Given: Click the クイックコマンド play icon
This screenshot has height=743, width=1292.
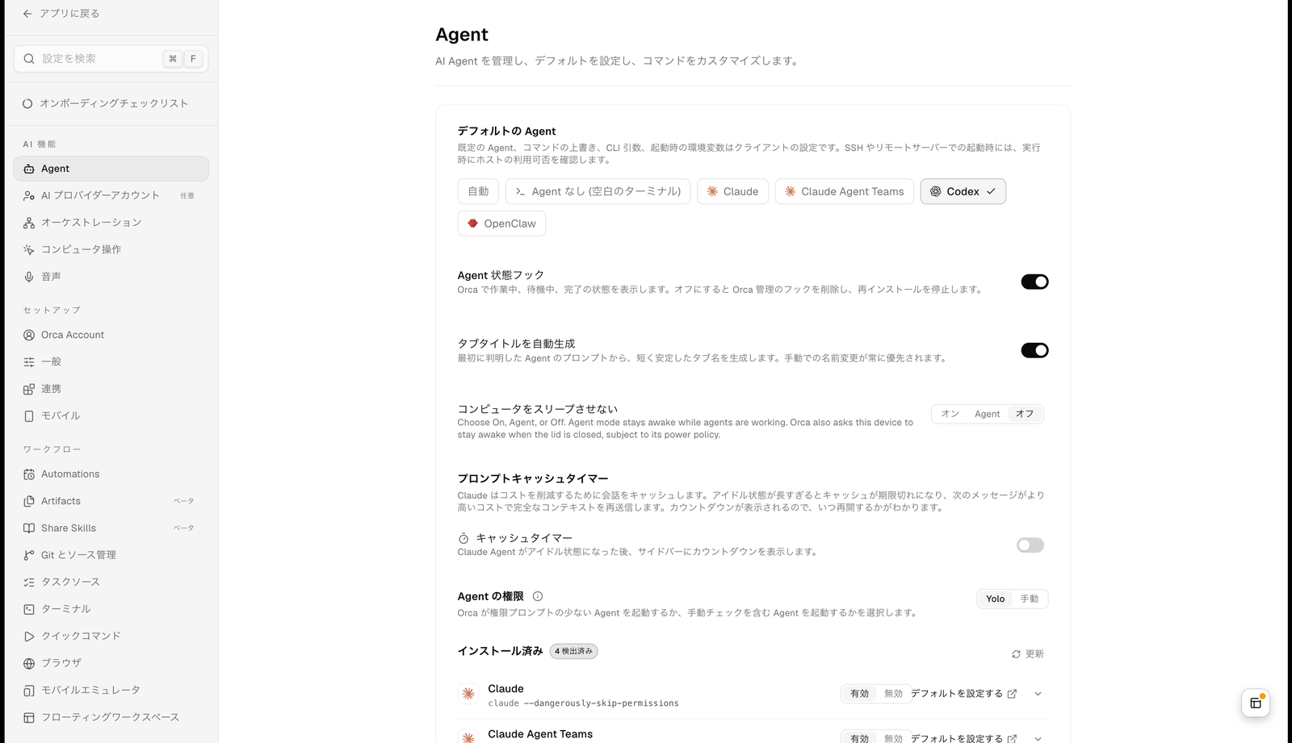Looking at the screenshot, I should click(x=29, y=637).
